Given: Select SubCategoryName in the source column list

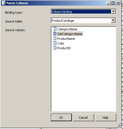Looking at the screenshot, I should [x=70, y=34].
